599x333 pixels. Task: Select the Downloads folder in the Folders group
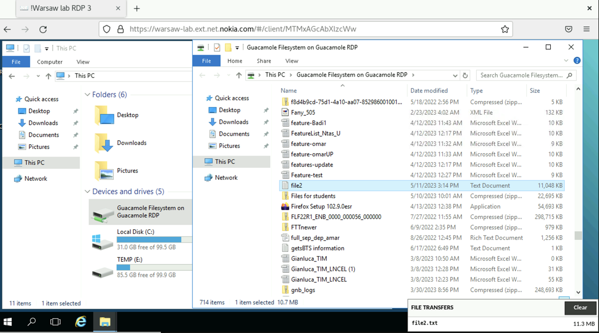(x=121, y=143)
